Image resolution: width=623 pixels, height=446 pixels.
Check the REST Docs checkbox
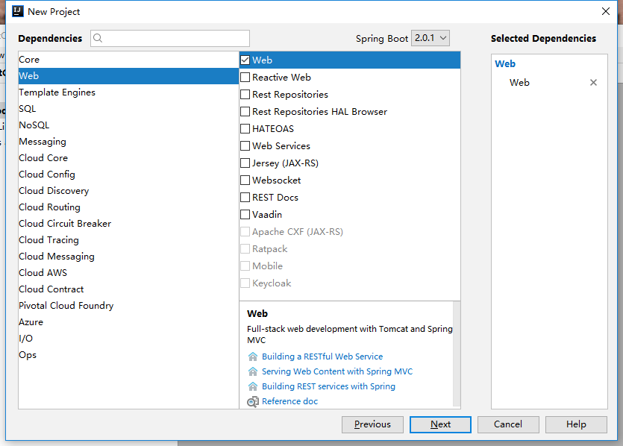pyautogui.click(x=245, y=198)
